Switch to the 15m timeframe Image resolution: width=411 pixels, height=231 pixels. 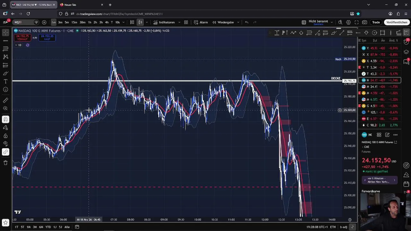(74, 22)
